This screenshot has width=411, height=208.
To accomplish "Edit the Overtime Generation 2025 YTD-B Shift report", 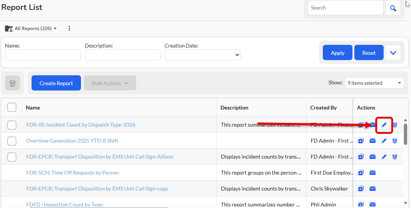I will (x=384, y=141).
